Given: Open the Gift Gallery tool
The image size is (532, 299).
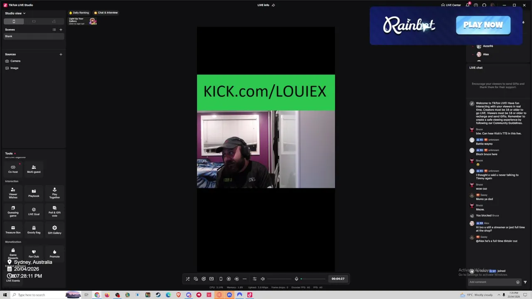Looking at the screenshot, I should tap(54, 230).
